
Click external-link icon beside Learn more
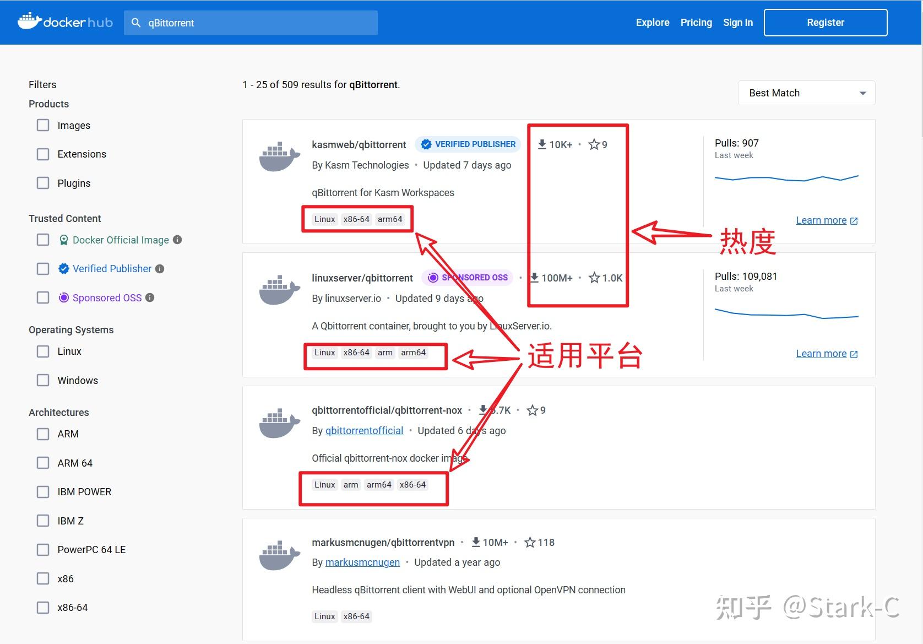[x=854, y=220]
